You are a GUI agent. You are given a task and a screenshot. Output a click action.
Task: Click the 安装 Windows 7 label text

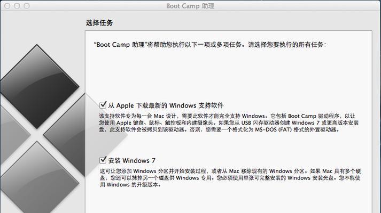coord(131,160)
